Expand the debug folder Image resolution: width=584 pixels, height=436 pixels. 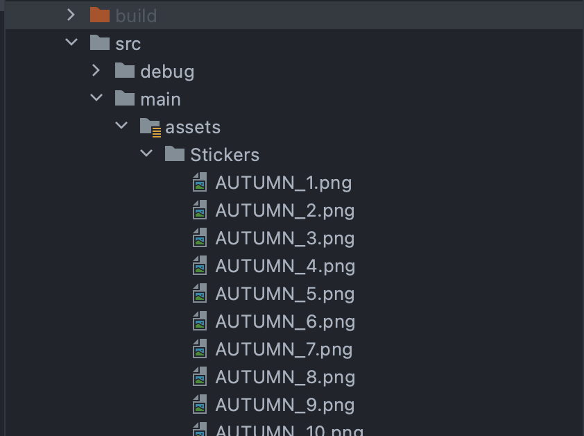click(x=96, y=70)
